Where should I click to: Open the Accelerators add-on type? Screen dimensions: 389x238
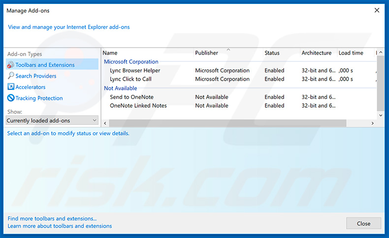coord(30,87)
